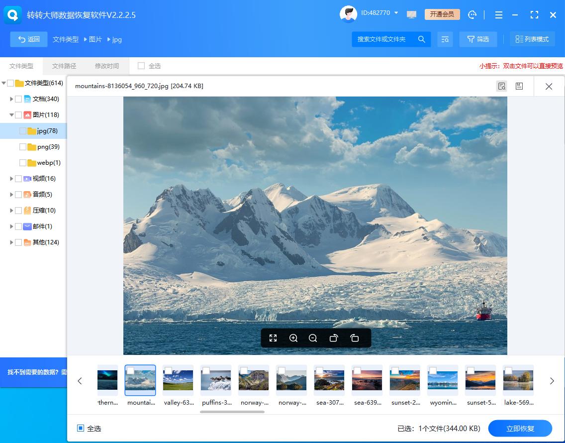The height and width of the screenshot is (443, 565).
Task: Click the 开通会员 membership button
Action: 442,14
